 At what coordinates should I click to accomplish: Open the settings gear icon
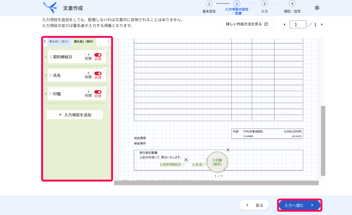pyautogui.click(x=317, y=8)
